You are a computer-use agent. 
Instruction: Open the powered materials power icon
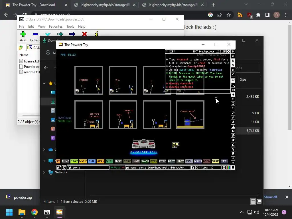tap(233, 99)
